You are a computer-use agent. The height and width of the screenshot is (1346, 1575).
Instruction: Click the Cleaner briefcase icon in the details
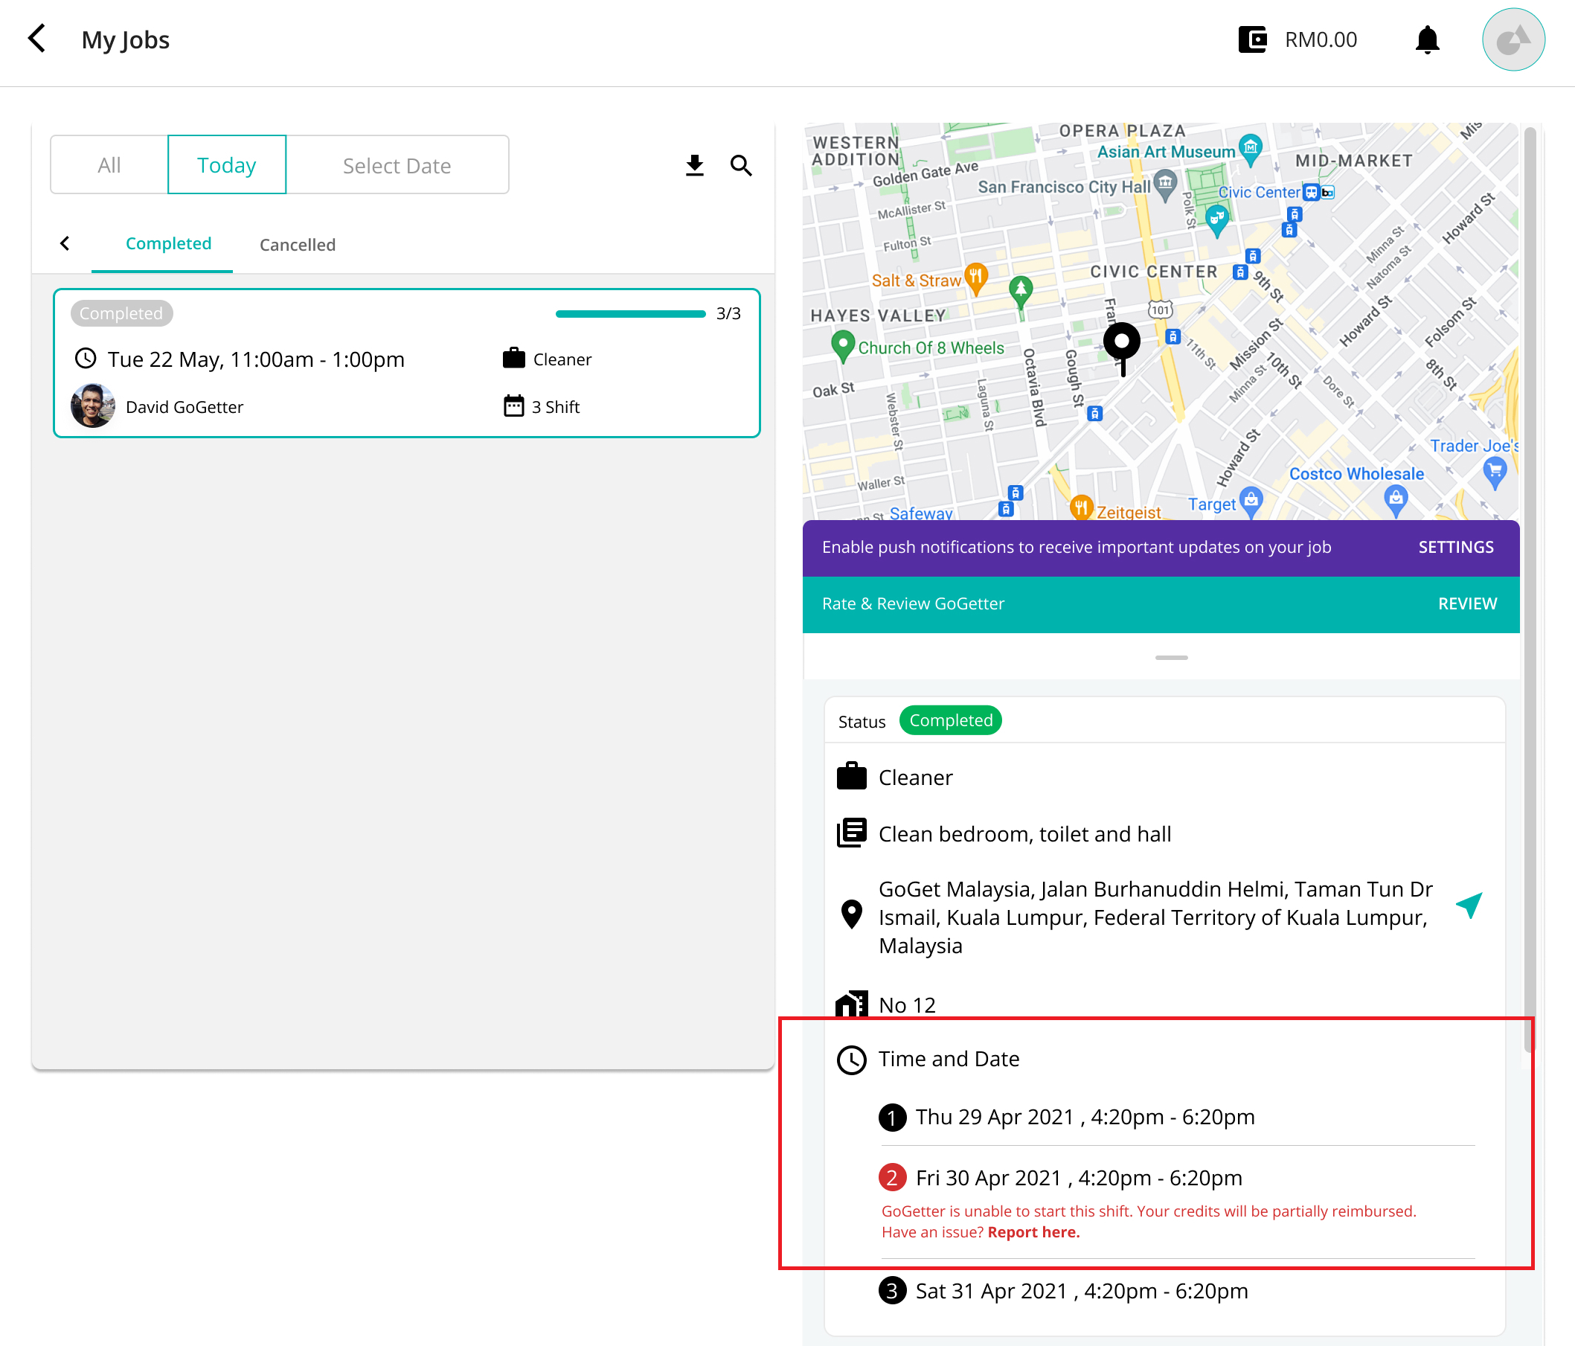click(851, 777)
